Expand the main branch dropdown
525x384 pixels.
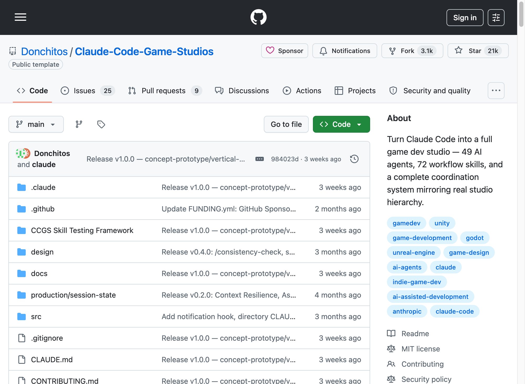[36, 124]
